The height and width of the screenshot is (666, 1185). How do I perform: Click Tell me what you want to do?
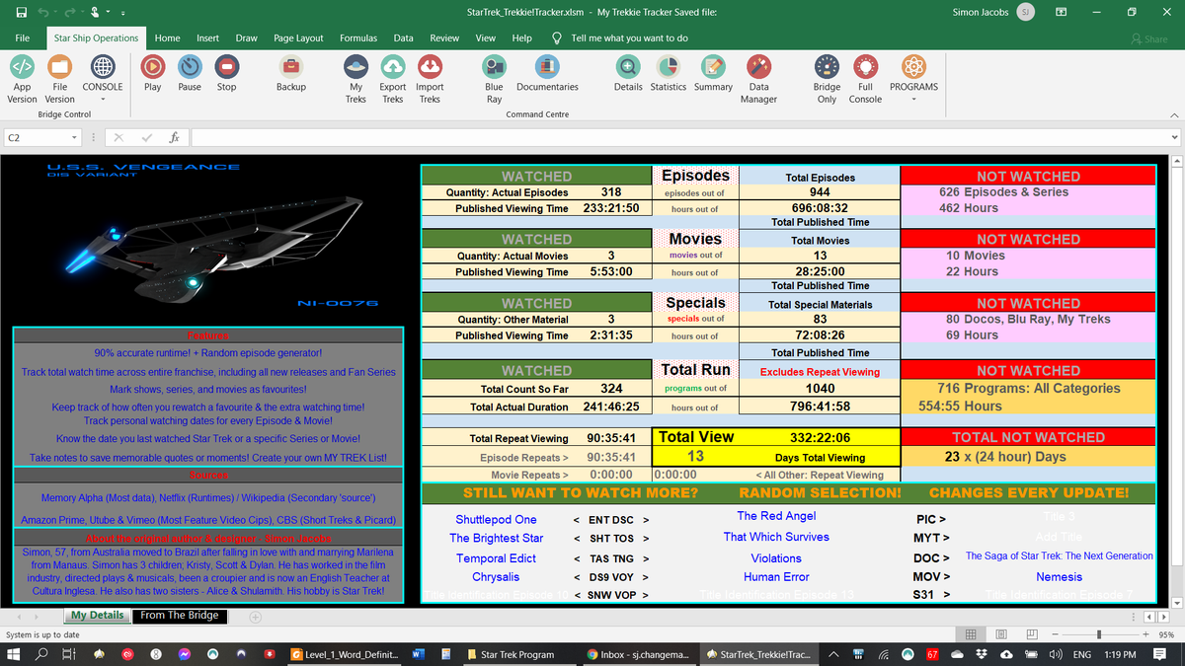(629, 38)
